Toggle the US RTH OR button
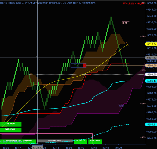Screen dimensions: 157x149 coord(95,141)
